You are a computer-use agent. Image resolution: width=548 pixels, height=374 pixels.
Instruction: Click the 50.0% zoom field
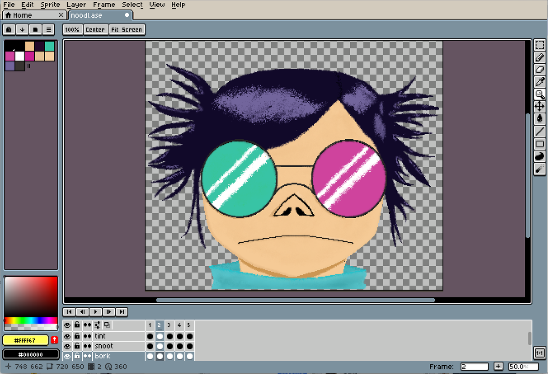[523, 366]
